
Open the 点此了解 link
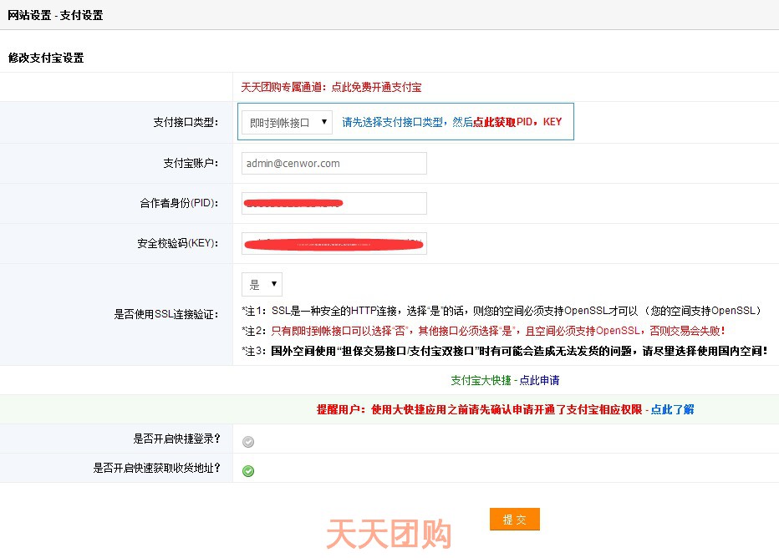672,409
